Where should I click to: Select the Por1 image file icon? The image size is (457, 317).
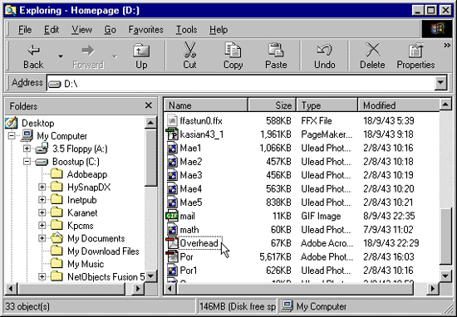(172, 271)
